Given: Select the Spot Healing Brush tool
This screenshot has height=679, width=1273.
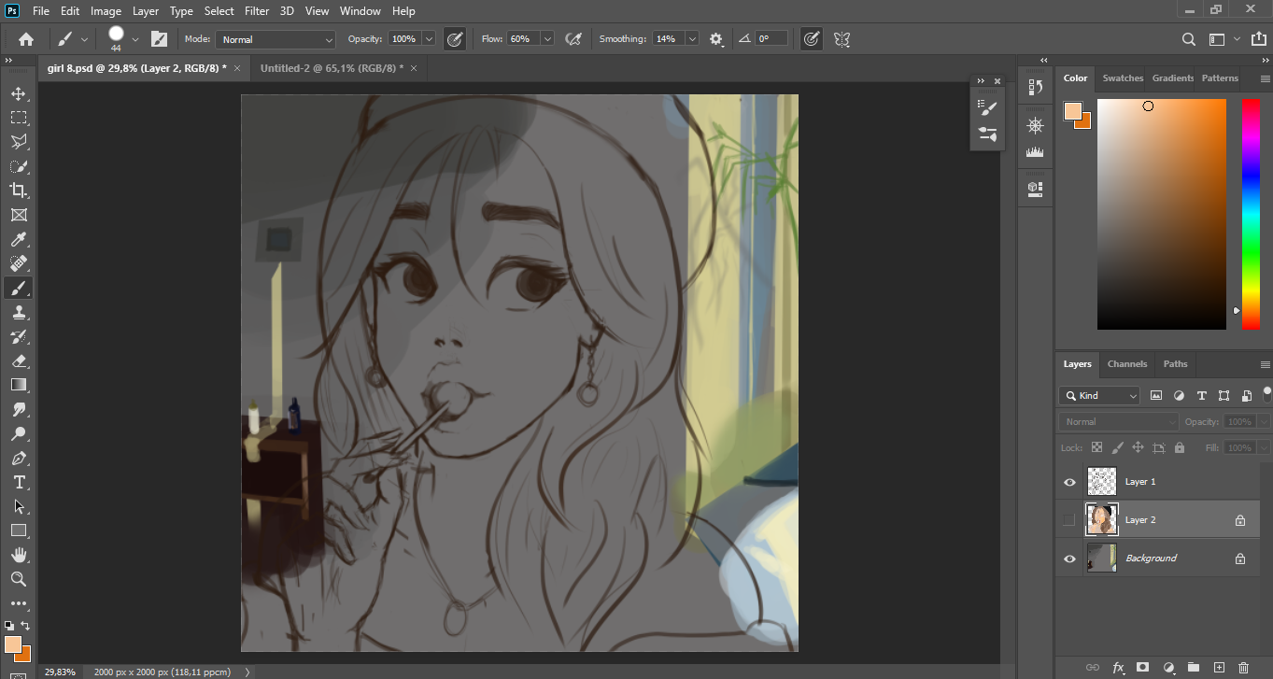Looking at the screenshot, I should [19, 263].
